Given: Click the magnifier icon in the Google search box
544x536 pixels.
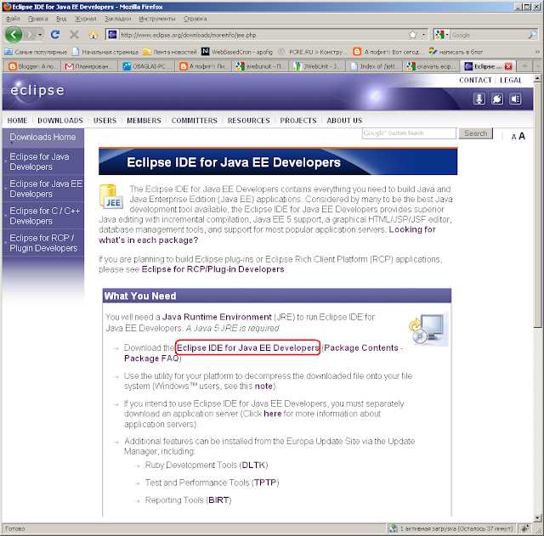Looking at the screenshot, I should tap(532, 35).
